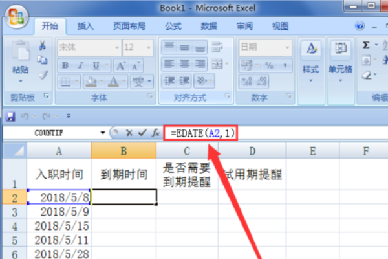Click Merge and Center icon
388x259 pixels.
click(217, 65)
